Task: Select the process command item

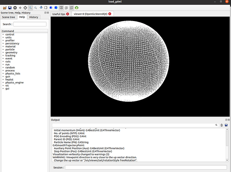Action: tap(10, 71)
